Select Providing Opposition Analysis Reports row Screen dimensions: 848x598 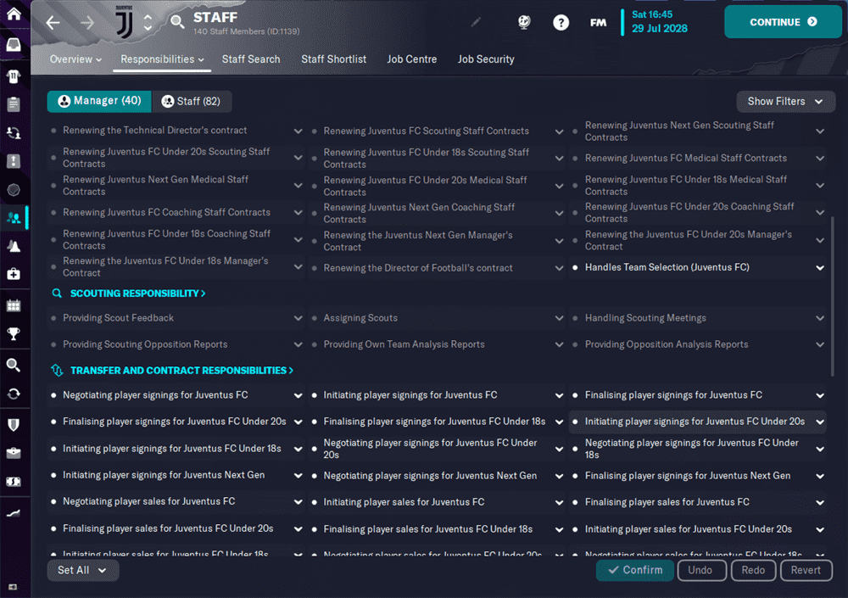coord(696,344)
